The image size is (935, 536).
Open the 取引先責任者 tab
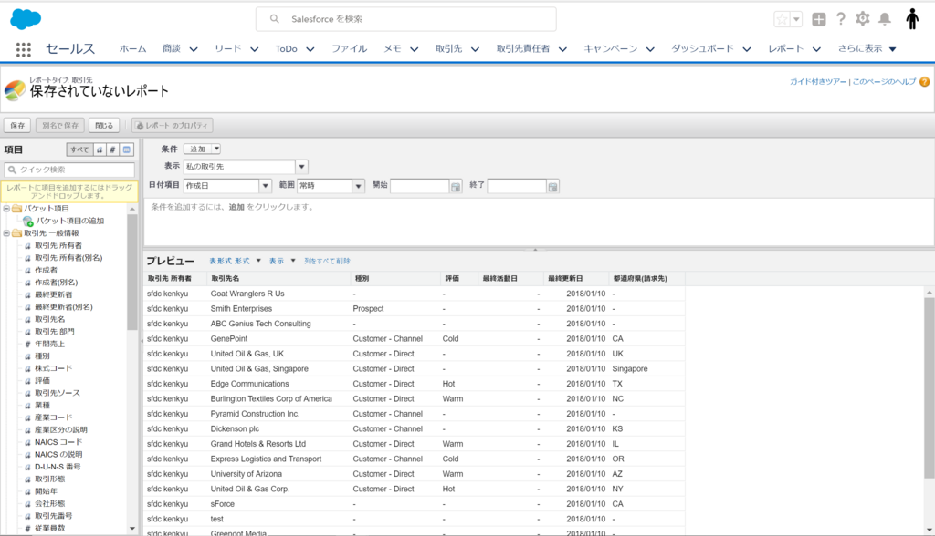tap(523, 49)
